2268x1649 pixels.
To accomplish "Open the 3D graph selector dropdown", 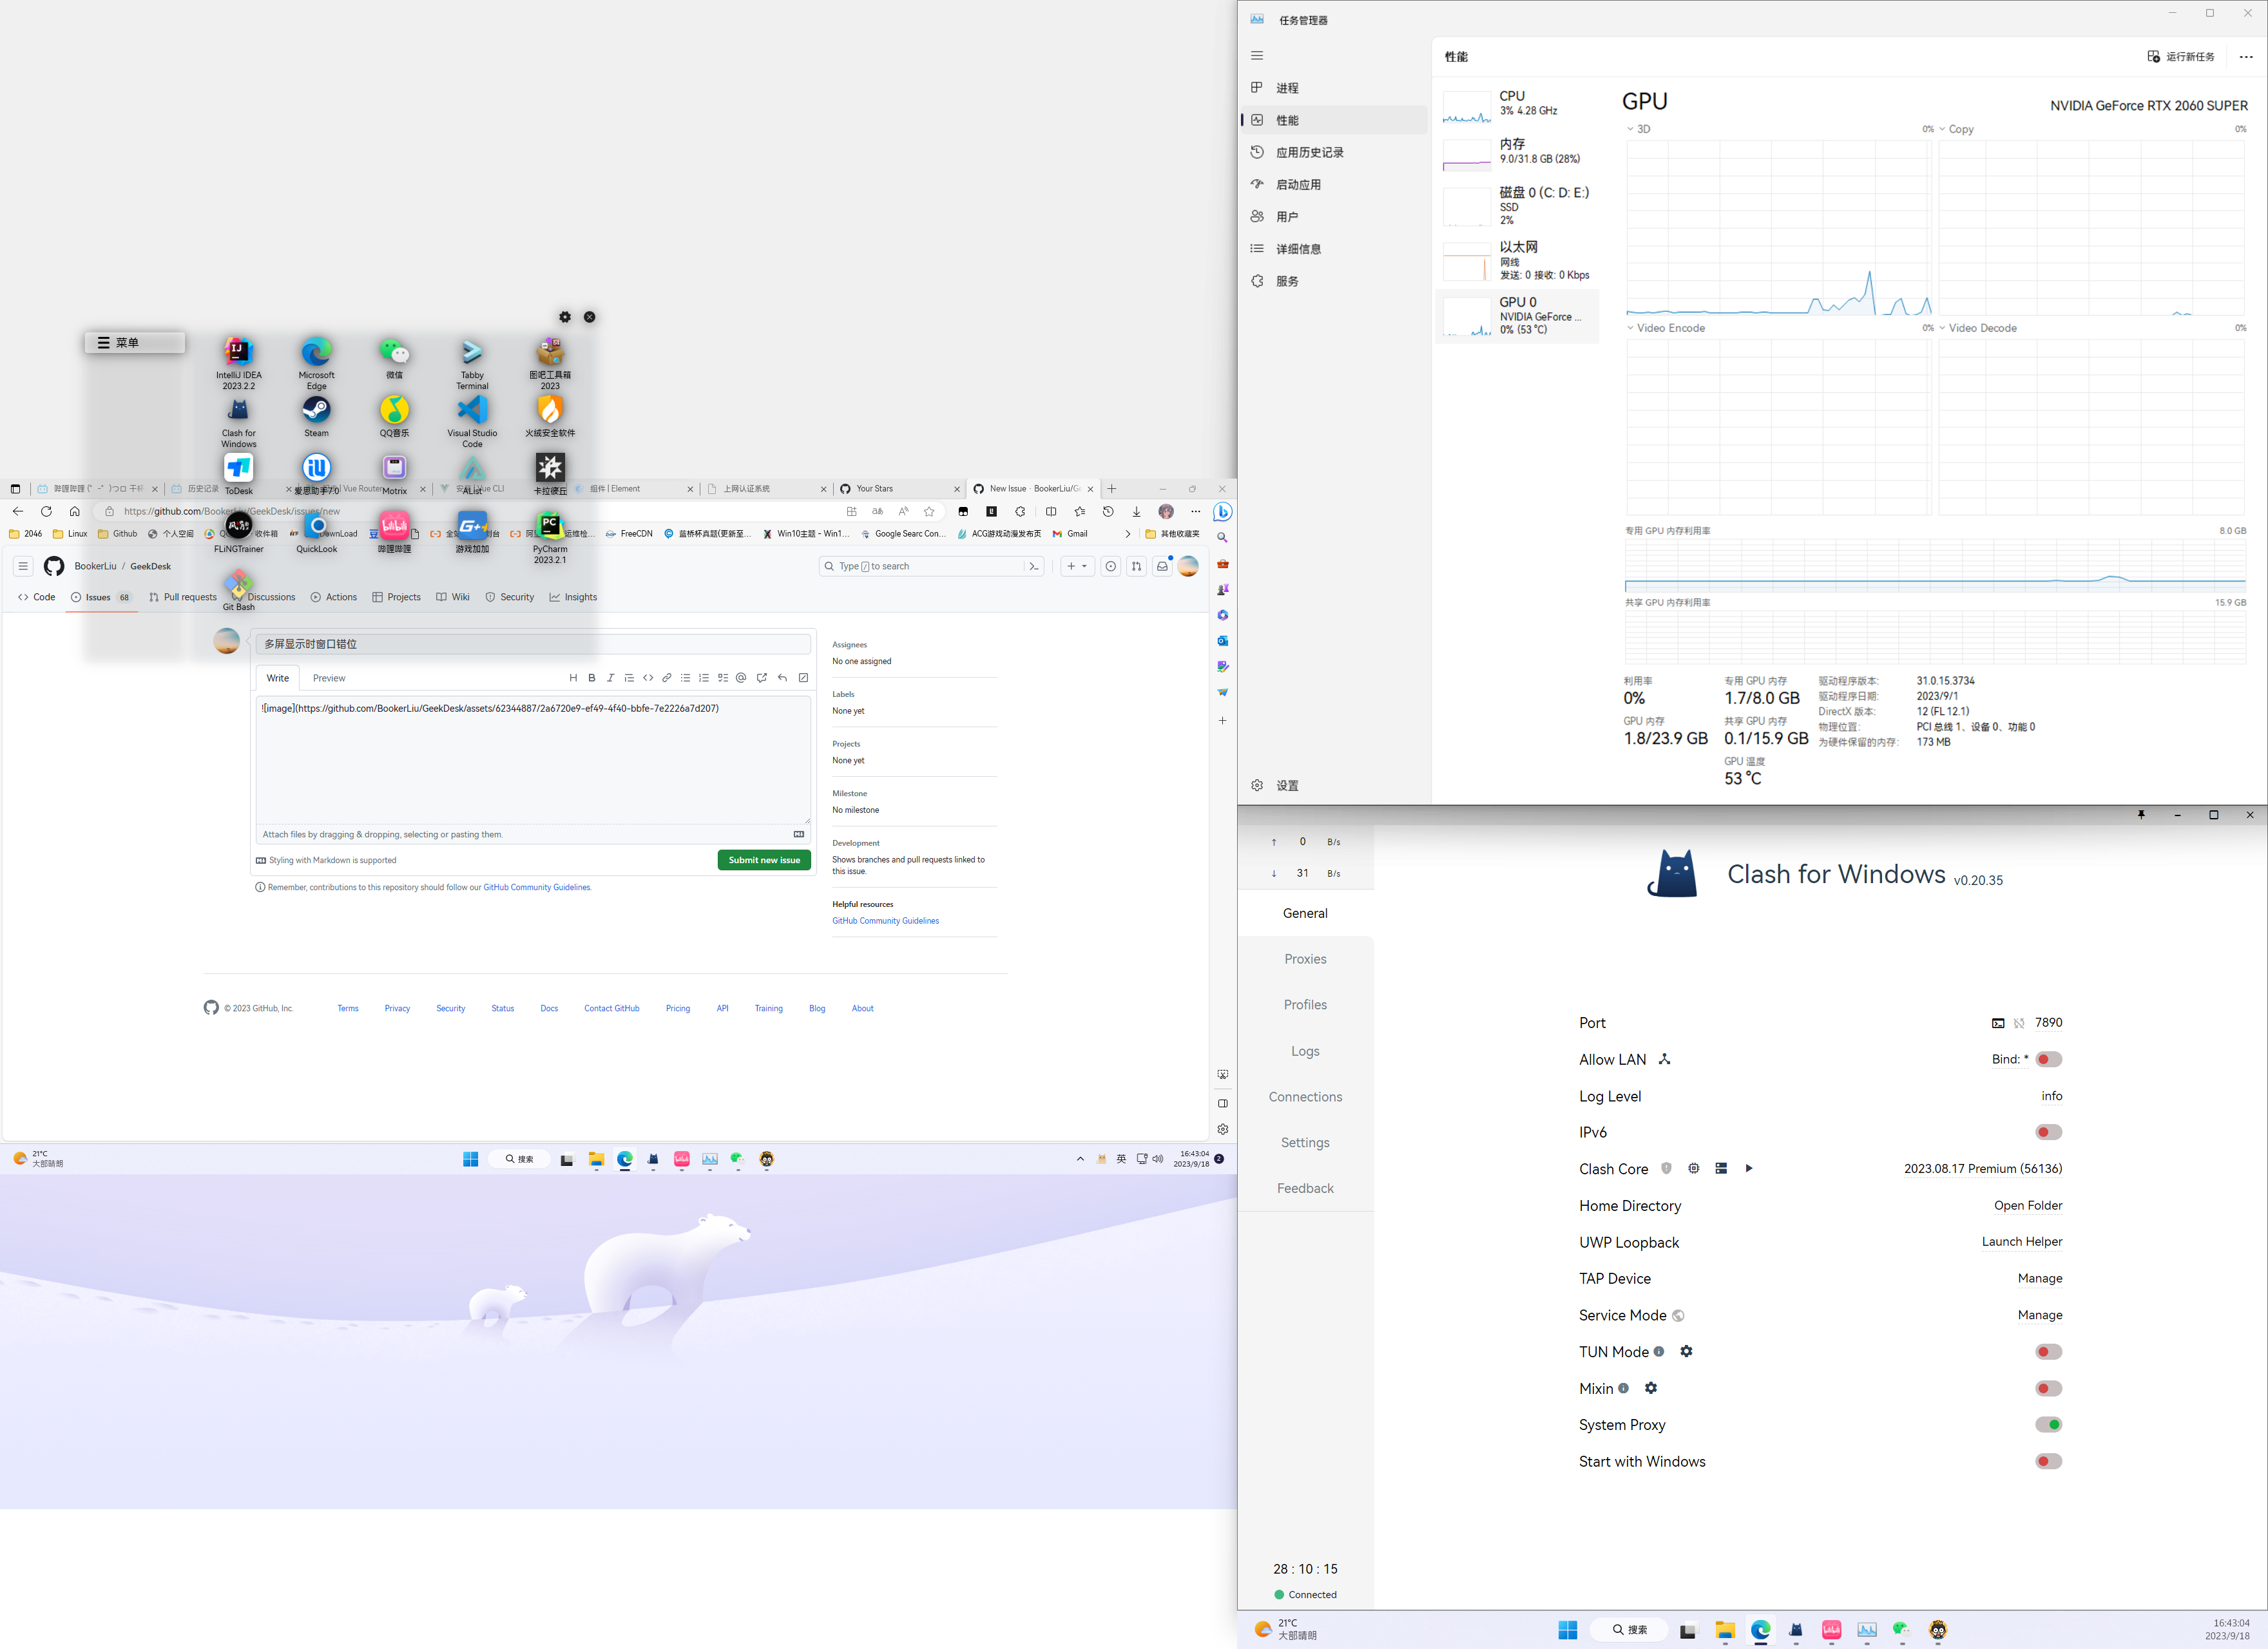I will tap(1631, 128).
